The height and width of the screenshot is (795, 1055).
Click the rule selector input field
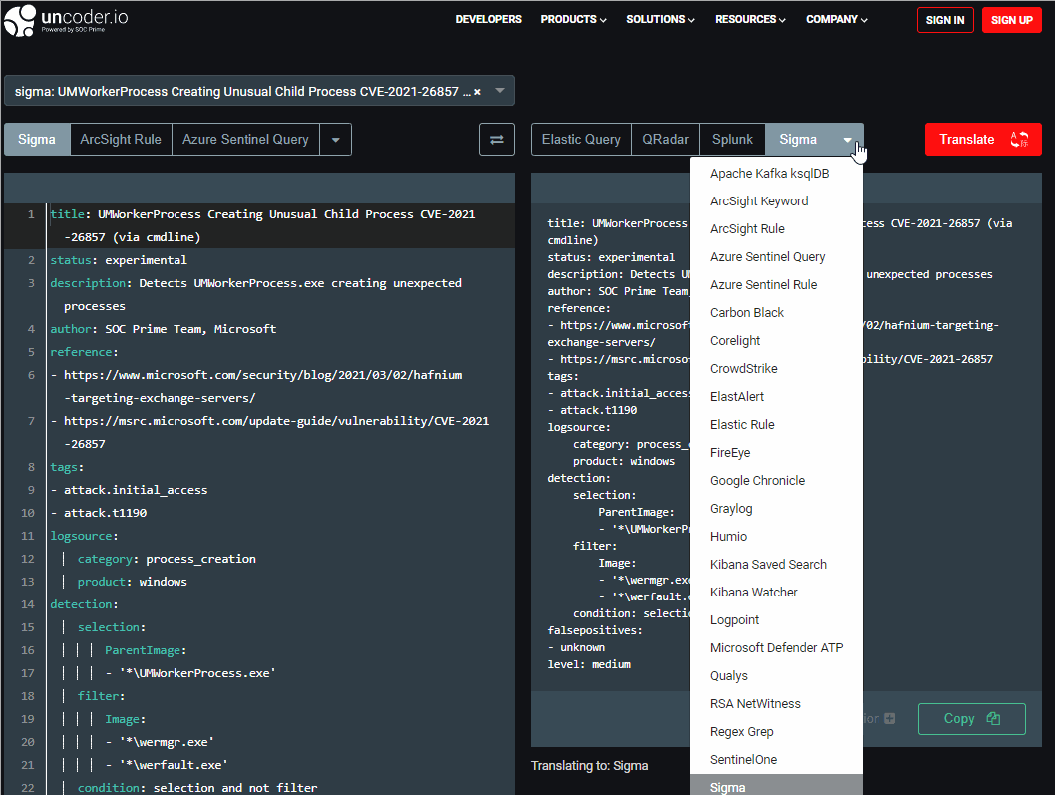tap(259, 91)
